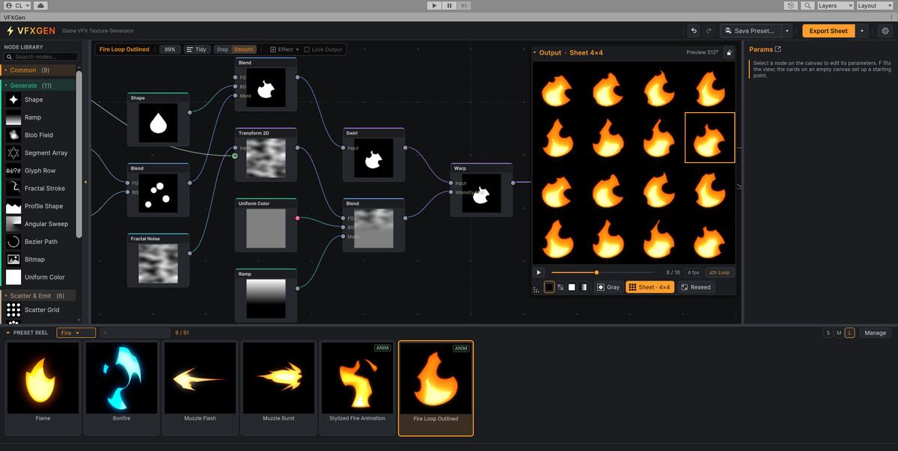Click the 6 fps frame rate button
The height and width of the screenshot is (451, 898).
(x=694, y=272)
